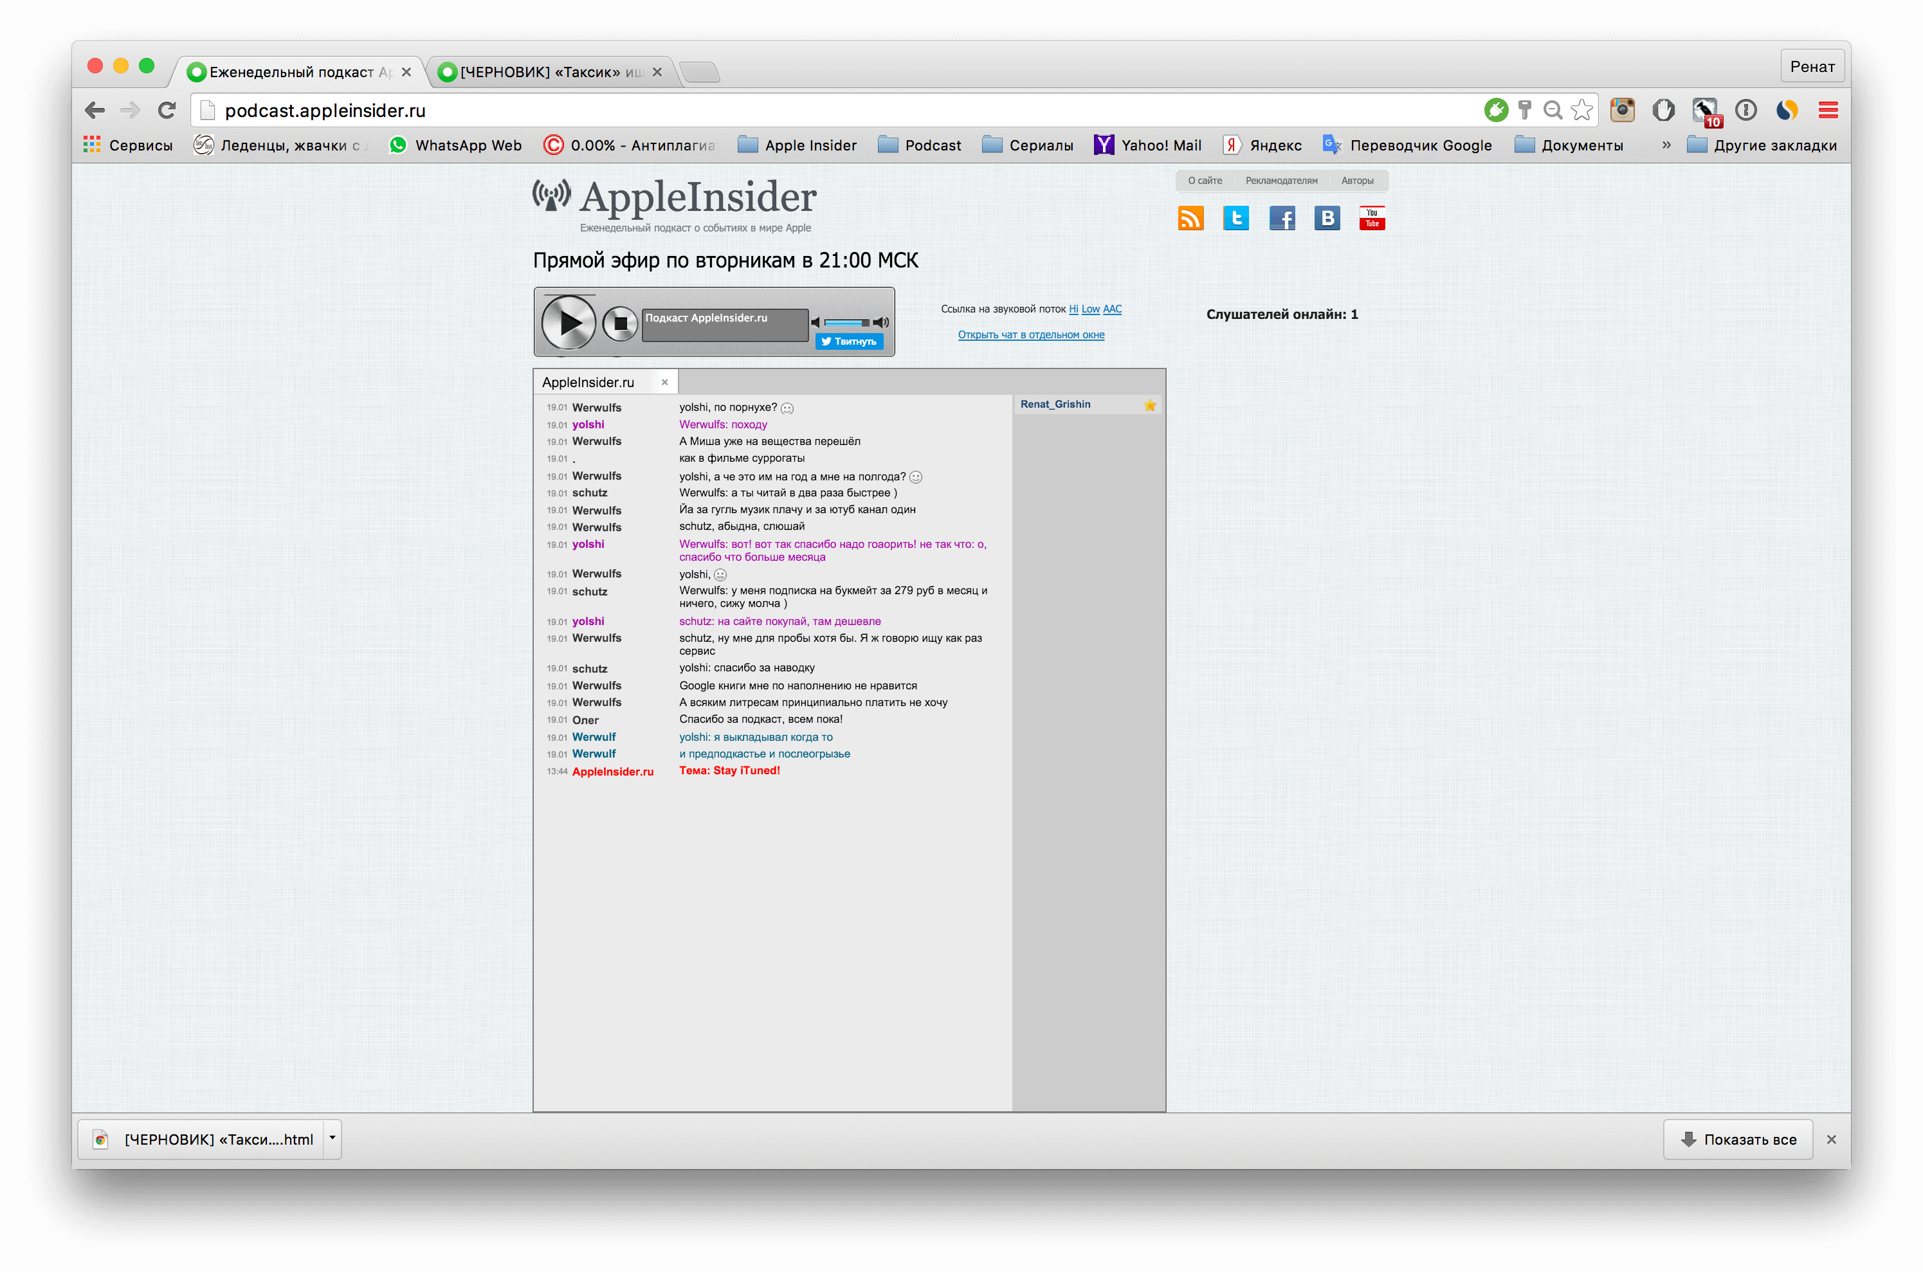Open the Сервисы apps bookmark
1923x1272 pixels.
[128, 145]
